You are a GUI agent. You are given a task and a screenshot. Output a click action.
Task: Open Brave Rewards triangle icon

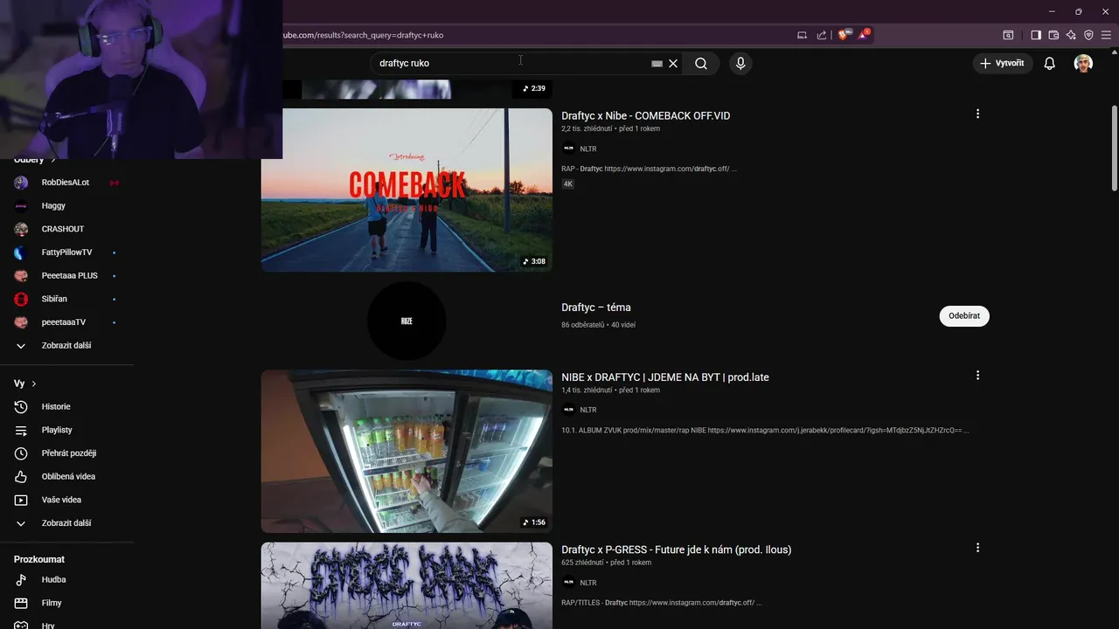[864, 35]
